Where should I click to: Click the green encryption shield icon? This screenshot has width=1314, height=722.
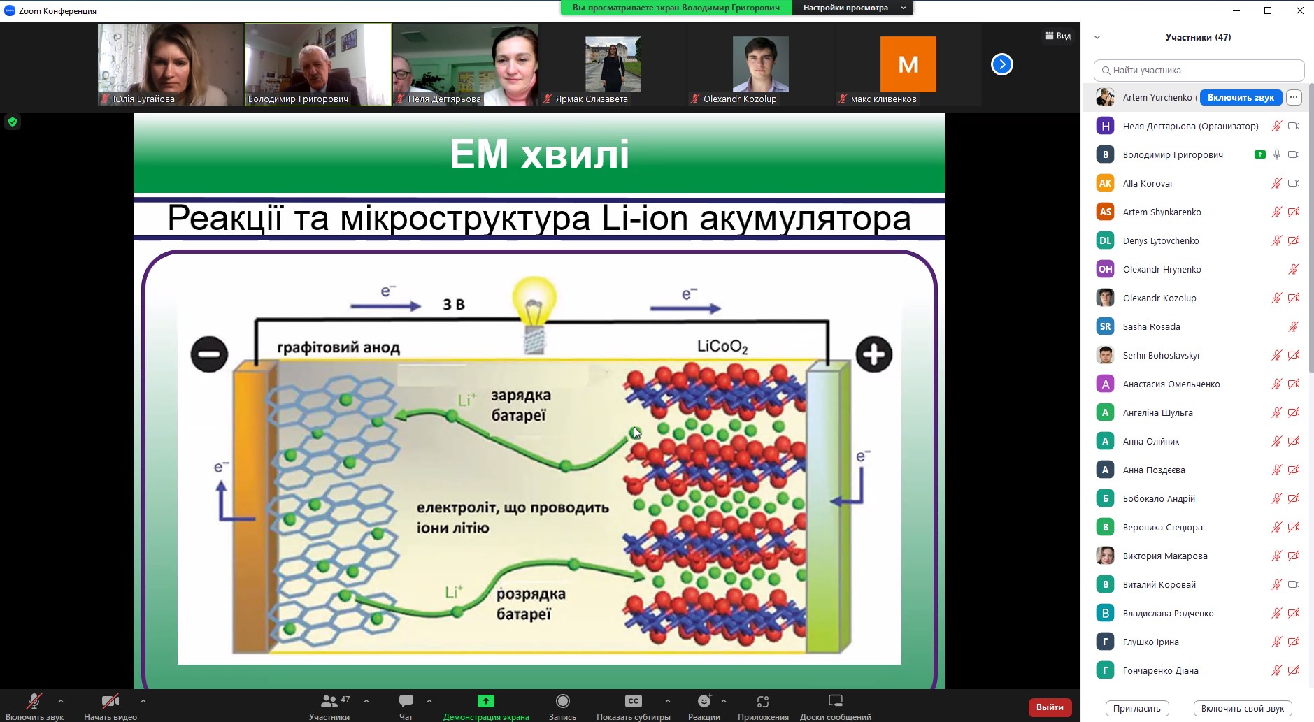(13, 122)
